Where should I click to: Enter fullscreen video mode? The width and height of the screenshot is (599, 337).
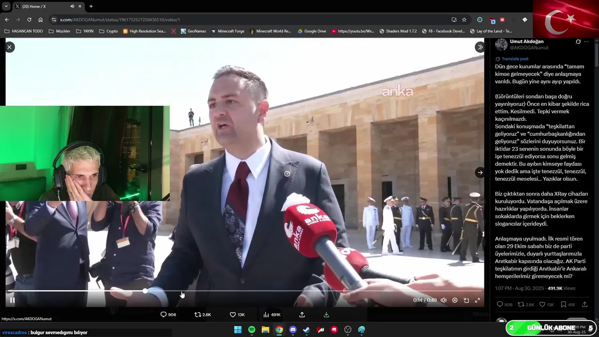(477, 300)
